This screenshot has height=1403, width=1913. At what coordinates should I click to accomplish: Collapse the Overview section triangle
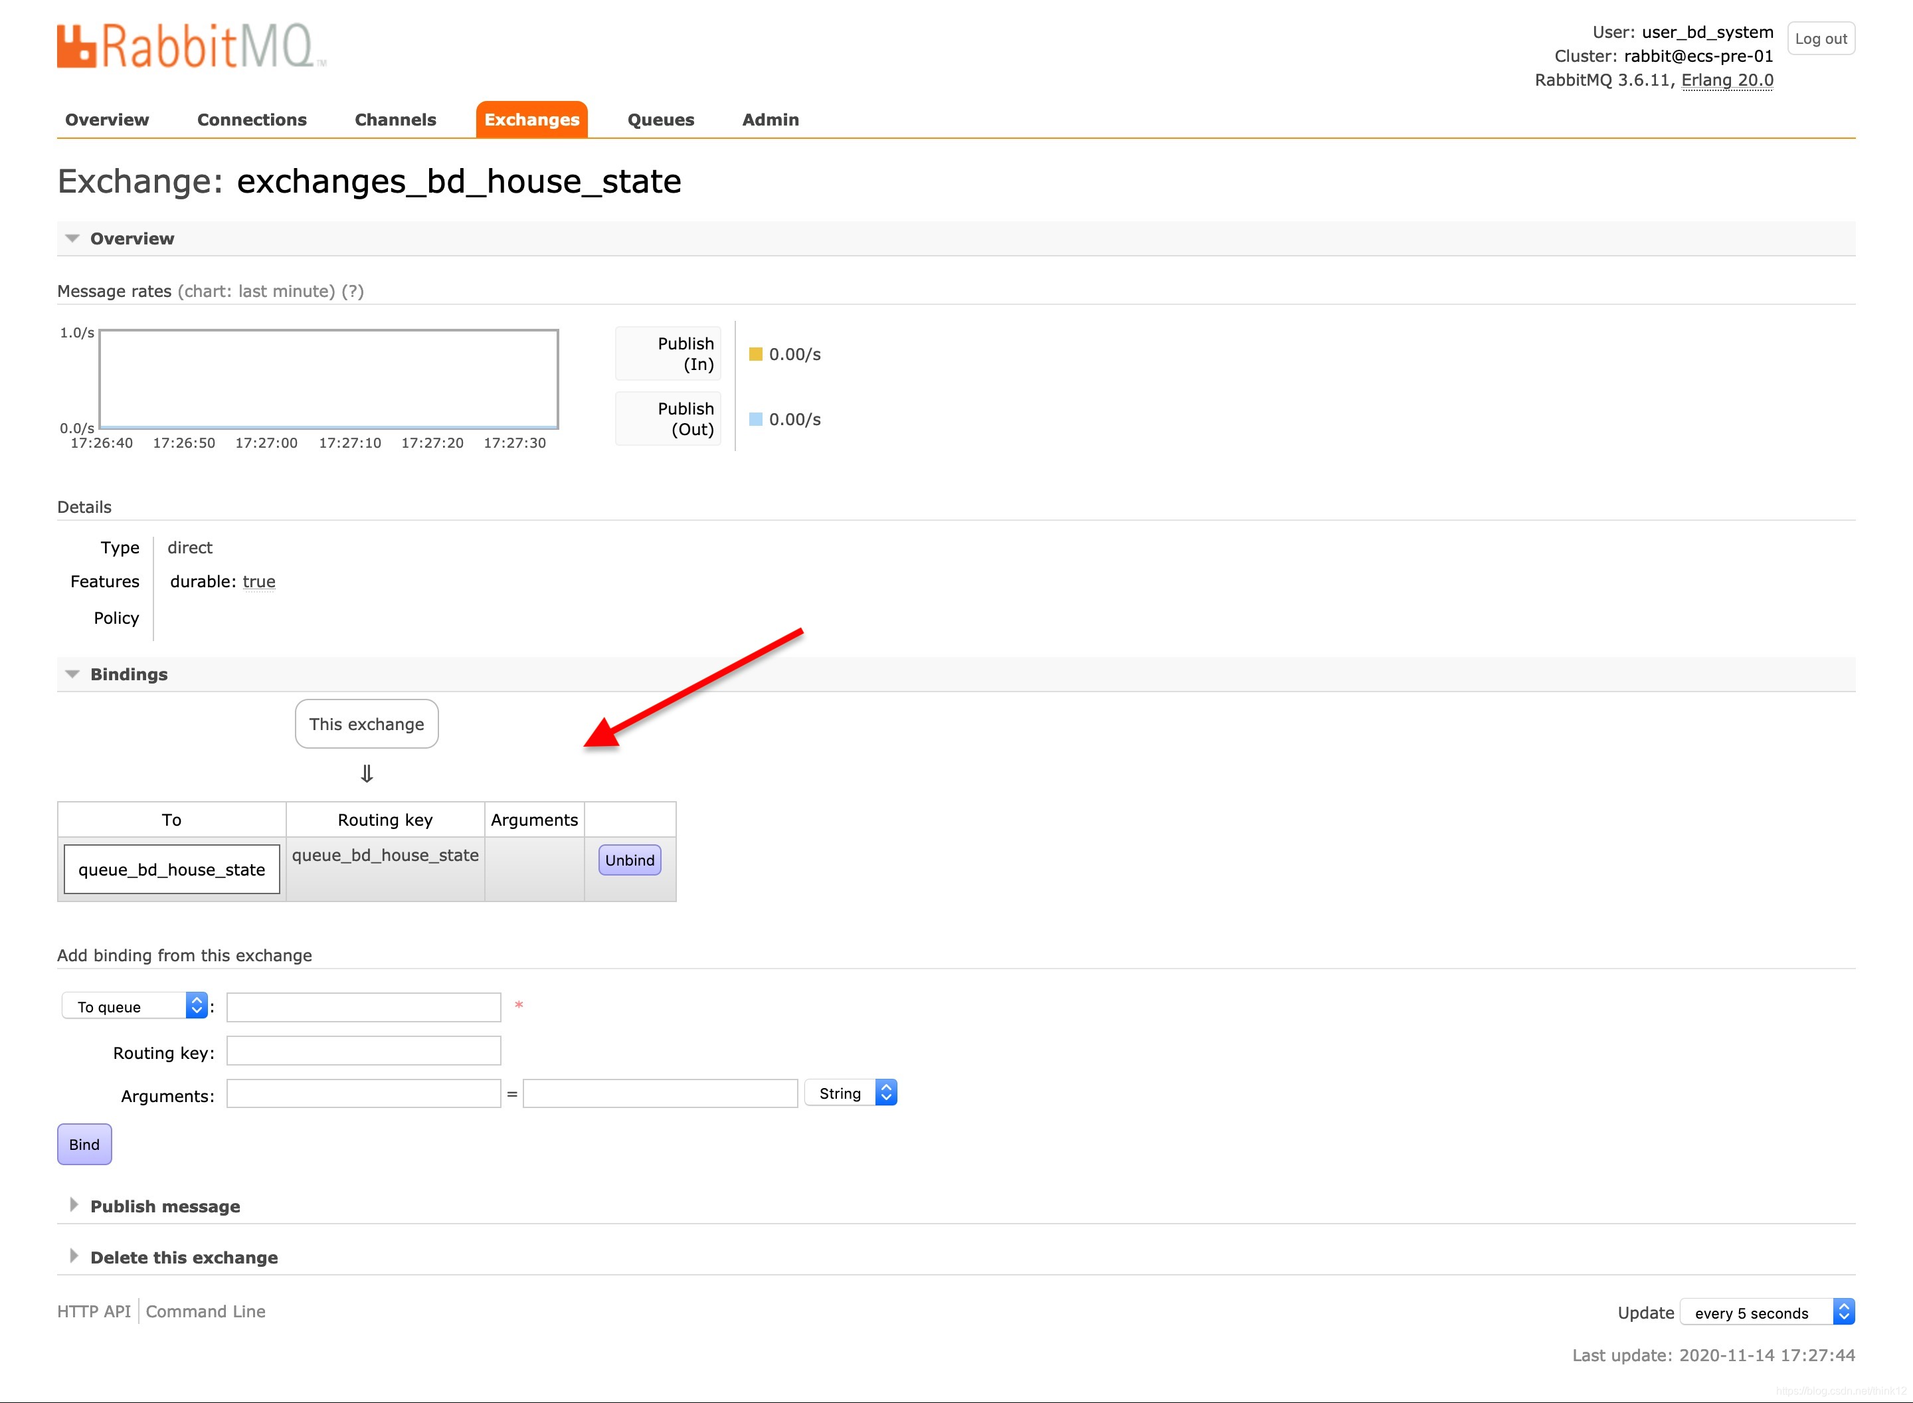(x=73, y=238)
